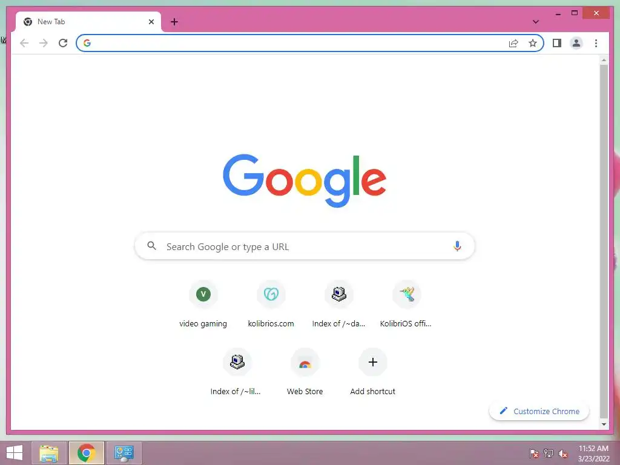The width and height of the screenshot is (620, 465).
Task: Click the Customize Chrome button
Action: pos(539,411)
